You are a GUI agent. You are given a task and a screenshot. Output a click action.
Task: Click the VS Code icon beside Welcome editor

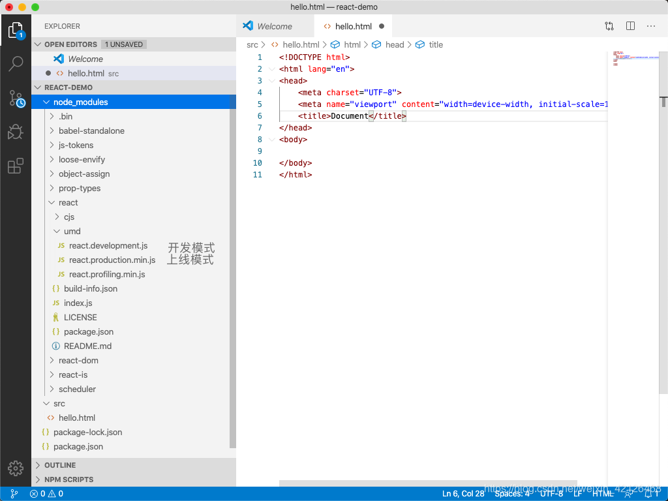tap(59, 59)
